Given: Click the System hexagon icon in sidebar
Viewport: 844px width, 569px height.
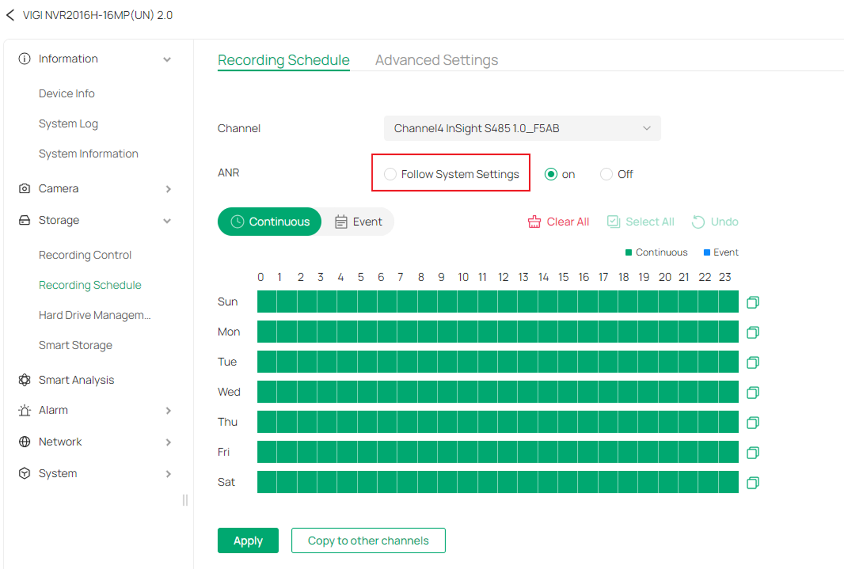Looking at the screenshot, I should coord(24,473).
